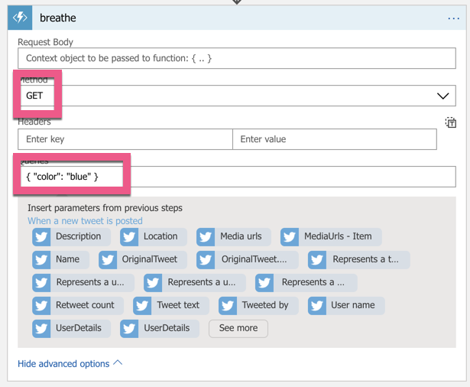This screenshot has height=387, width=470.
Task: Insert the Description tweet parameter
Action: point(68,236)
